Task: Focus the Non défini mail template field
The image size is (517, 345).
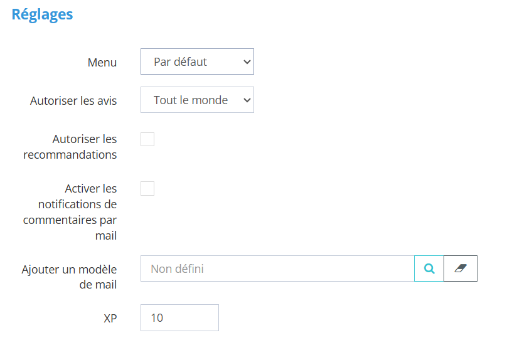Action: [x=277, y=268]
